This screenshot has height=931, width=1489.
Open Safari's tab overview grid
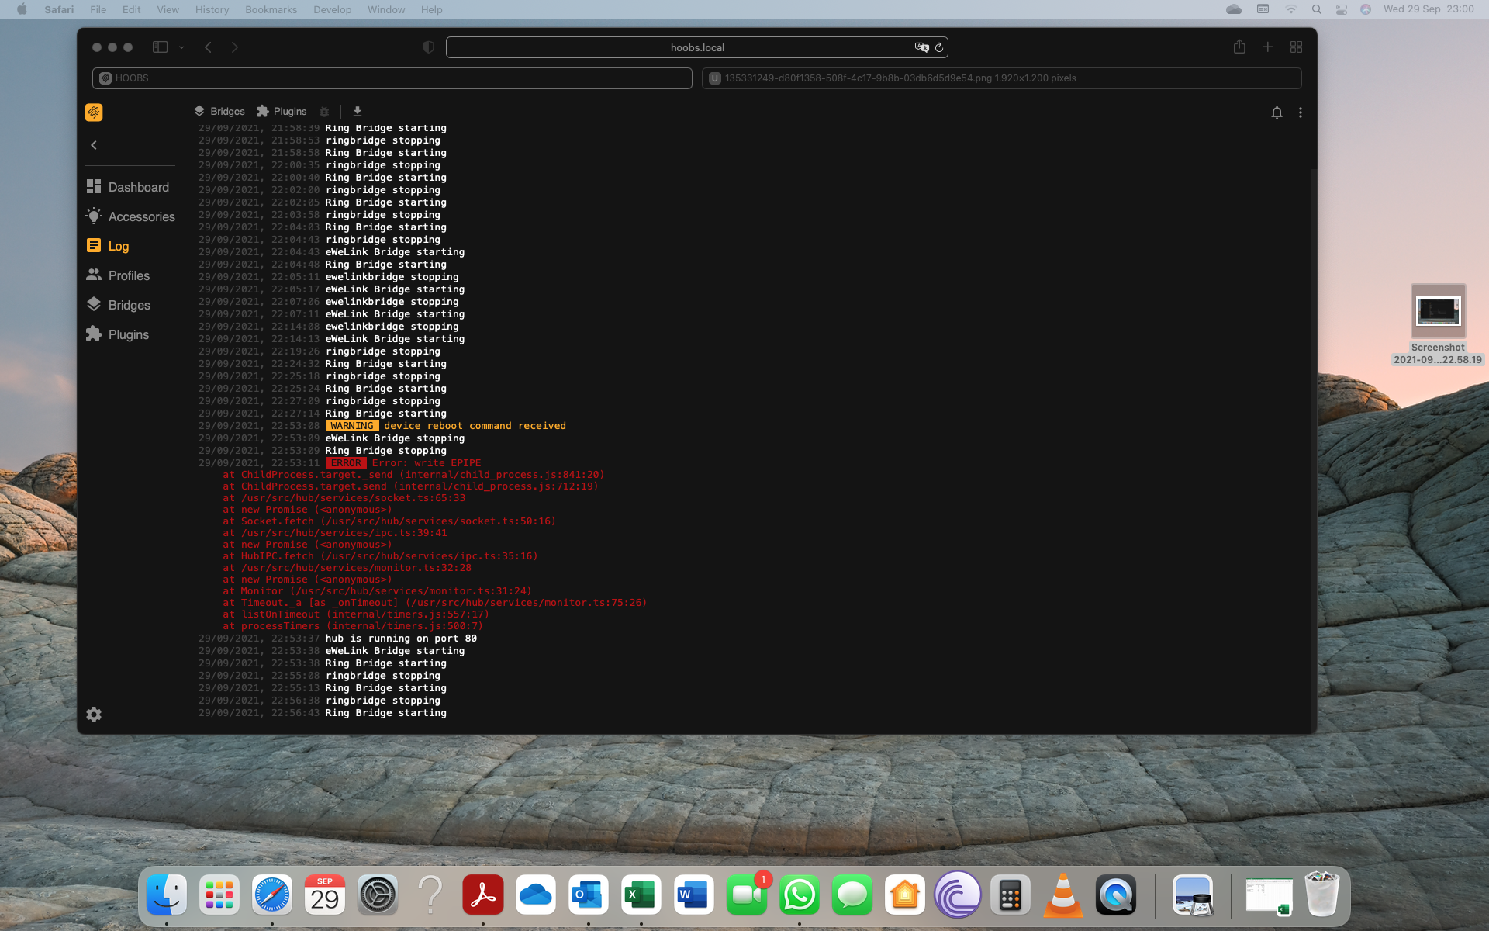pyautogui.click(x=1295, y=47)
